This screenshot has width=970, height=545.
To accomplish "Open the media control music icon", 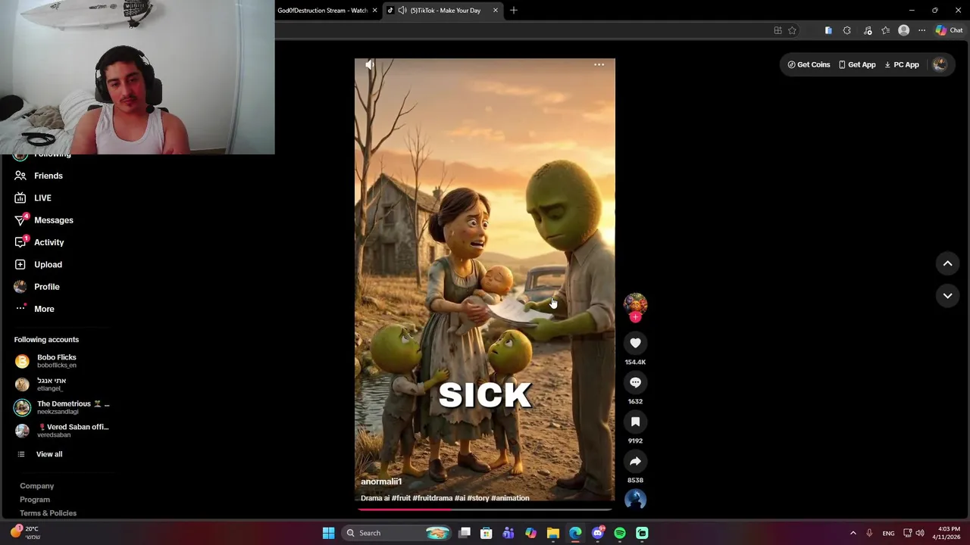I will (x=866, y=30).
